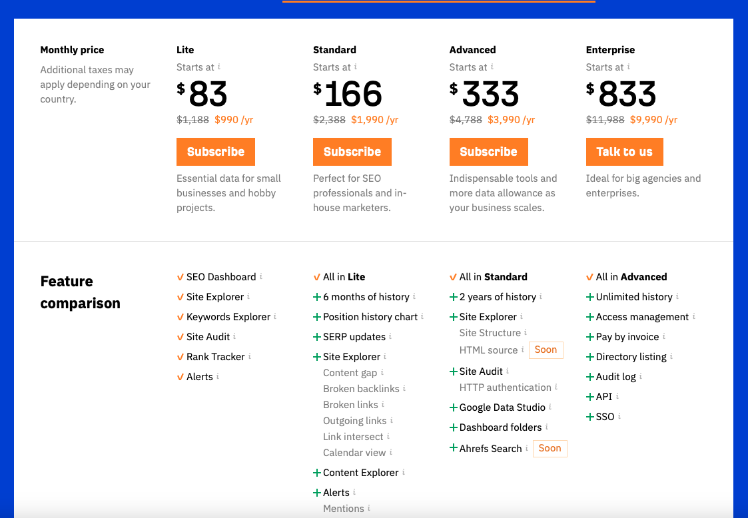The width and height of the screenshot is (748, 518).
Task: Click the Soon badge beside Ahrefs Search
Action: tap(550, 448)
